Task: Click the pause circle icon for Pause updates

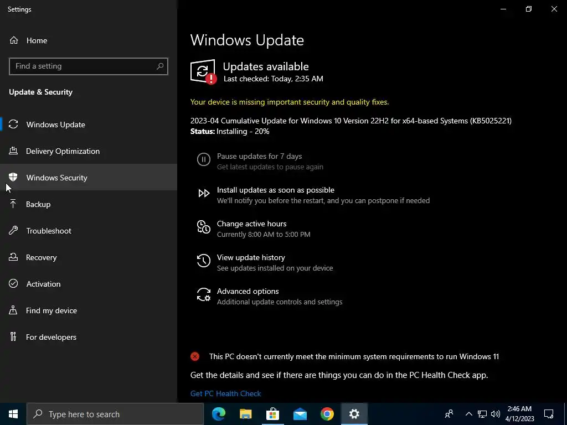Action: [204, 159]
